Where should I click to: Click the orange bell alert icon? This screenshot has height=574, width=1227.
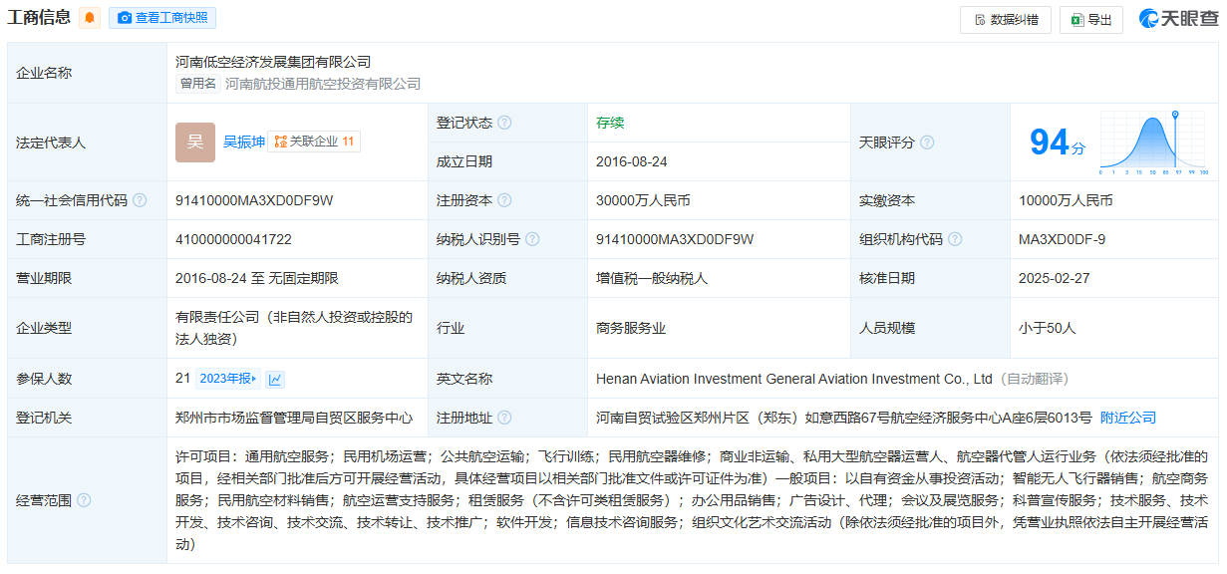pos(90,18)
